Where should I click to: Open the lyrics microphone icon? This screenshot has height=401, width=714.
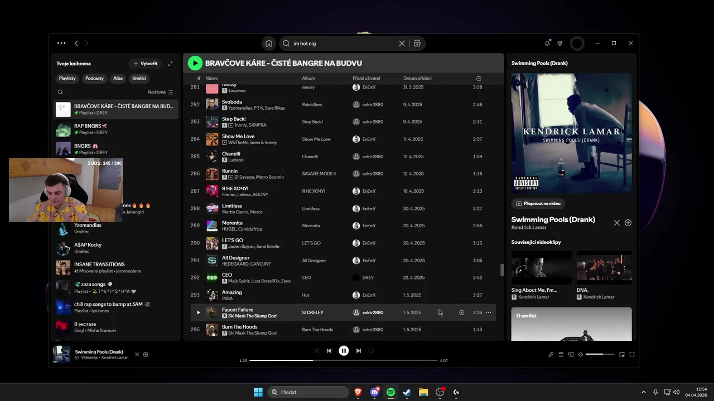pos(551,354)
